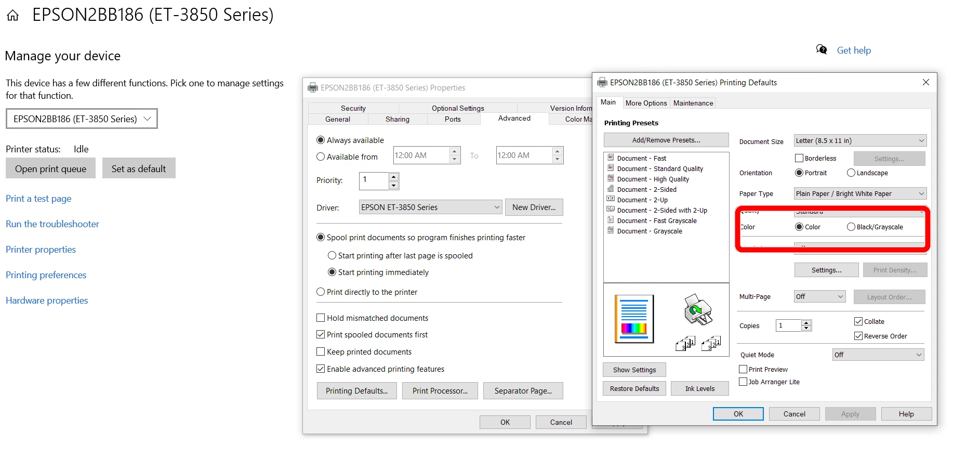Viewport: 953px width, 470px height.
Task: Open the Paper Type dropdown
Action: coord(860,193)
